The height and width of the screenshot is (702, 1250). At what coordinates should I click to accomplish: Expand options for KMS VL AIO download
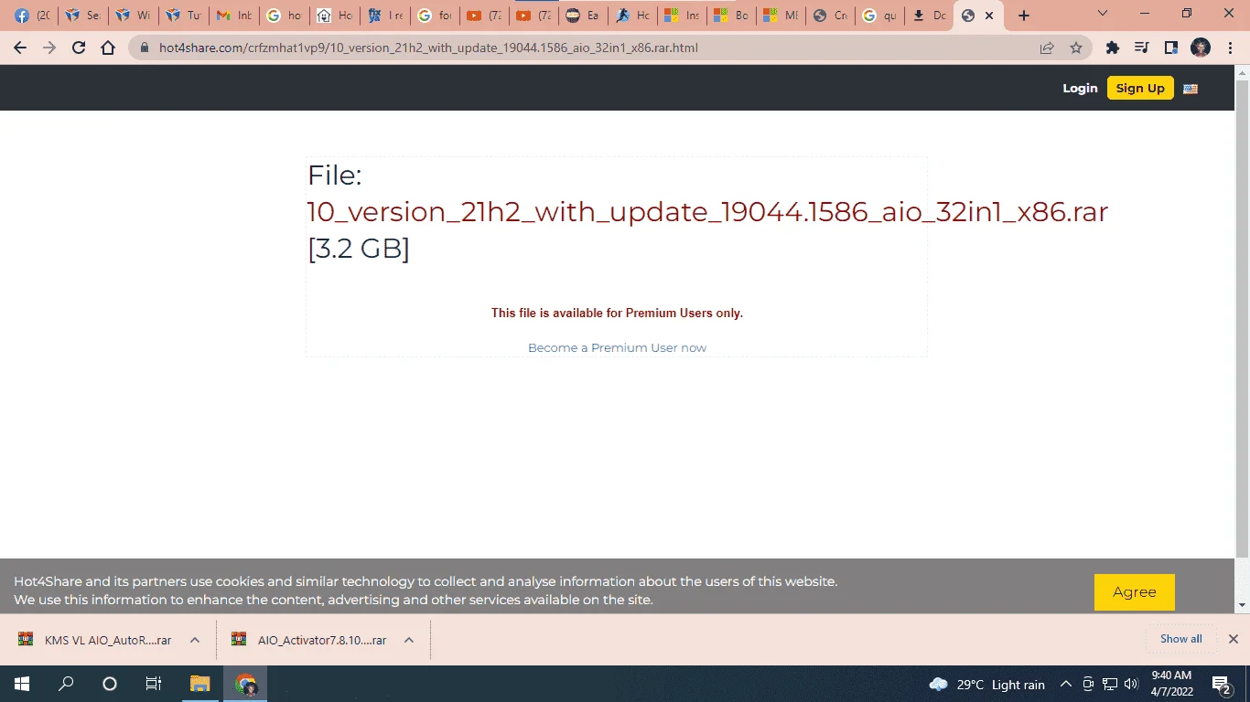(x=195, y=640)
